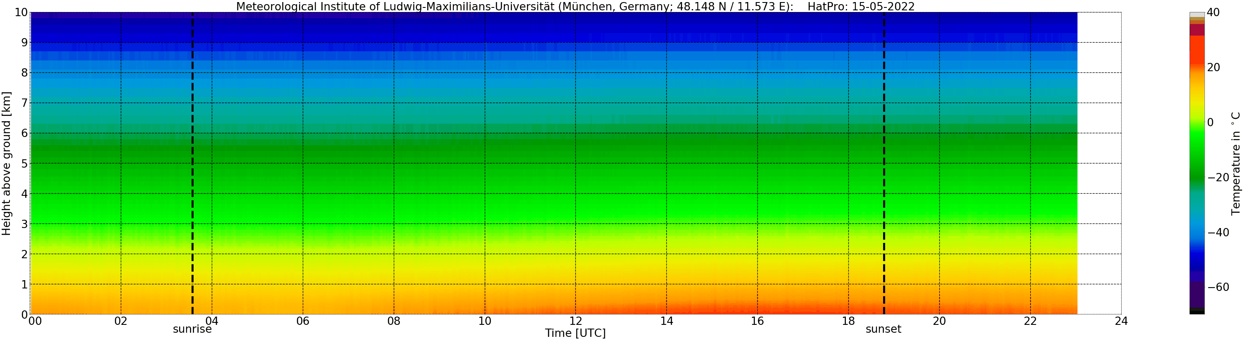Image resolution: width=1245 pixels, height=341 pixels.
Task: Click the 5 km height tick label
Action: (24, 163)
